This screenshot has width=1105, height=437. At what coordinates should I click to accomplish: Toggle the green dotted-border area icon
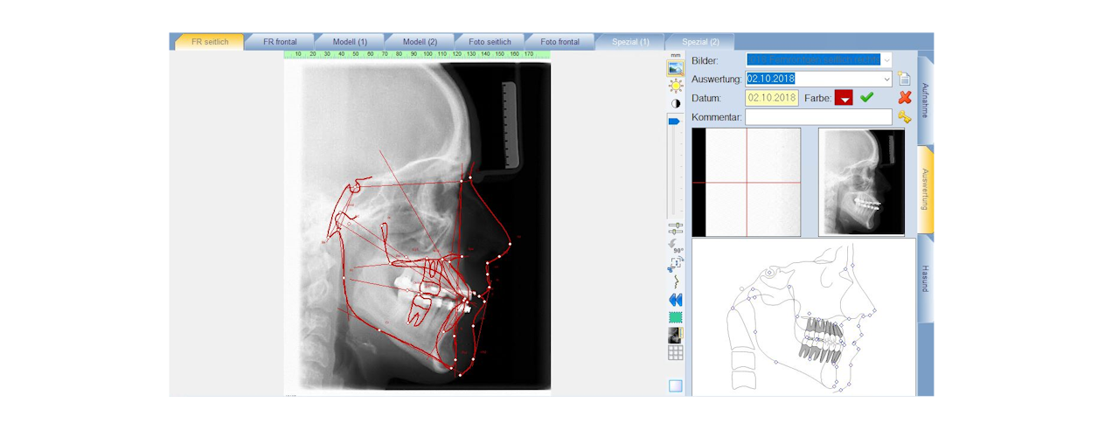coord(675,317)
